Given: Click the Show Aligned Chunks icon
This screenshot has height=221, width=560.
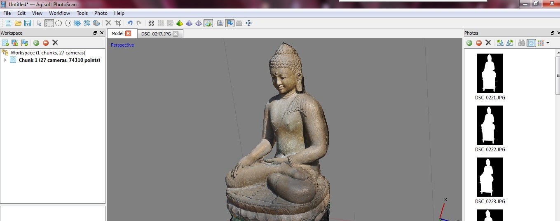Looking at the screenshot, I should [x=239, y=23].
